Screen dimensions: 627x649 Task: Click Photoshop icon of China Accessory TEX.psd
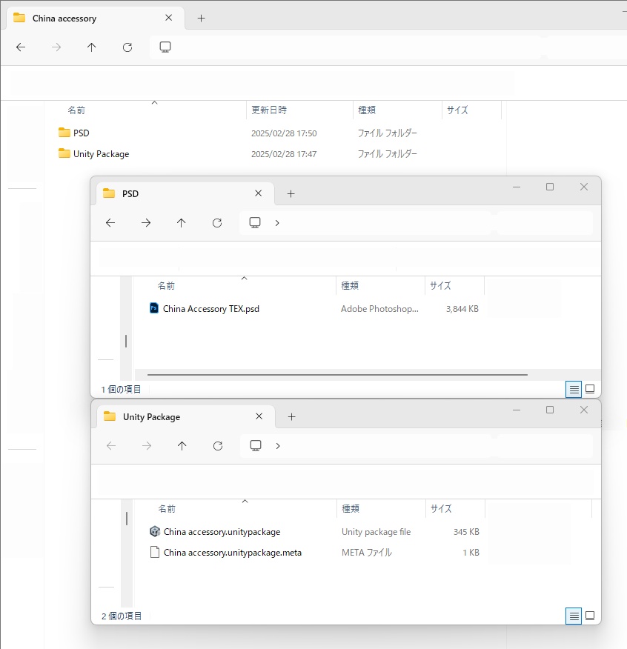(154, 308)
